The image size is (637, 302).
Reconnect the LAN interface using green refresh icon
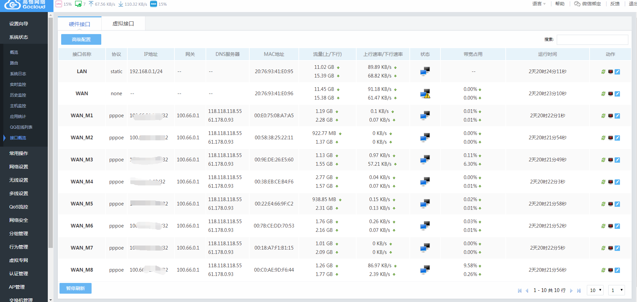pos(603,72)
